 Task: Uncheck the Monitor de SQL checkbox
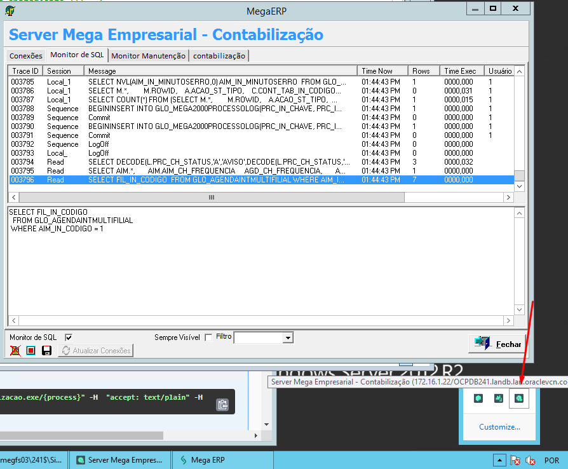[x=69, y=337]
